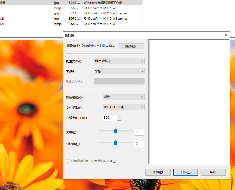Click the 预览(P) preview button
Screen dimensions: 235x190
click(158, 172)
